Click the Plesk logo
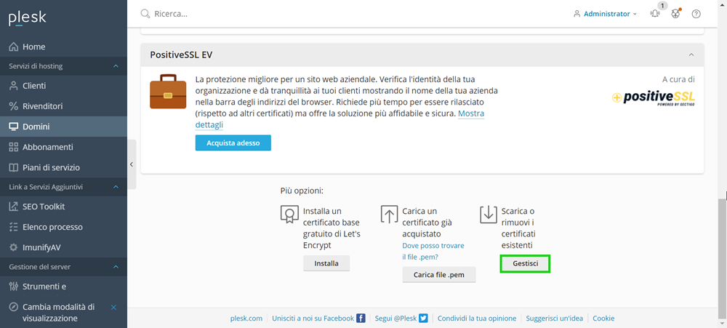The image size is (727, 328). pos(28,18)
